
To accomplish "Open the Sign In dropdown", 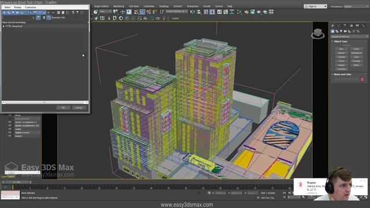I will tap(315, 6).
